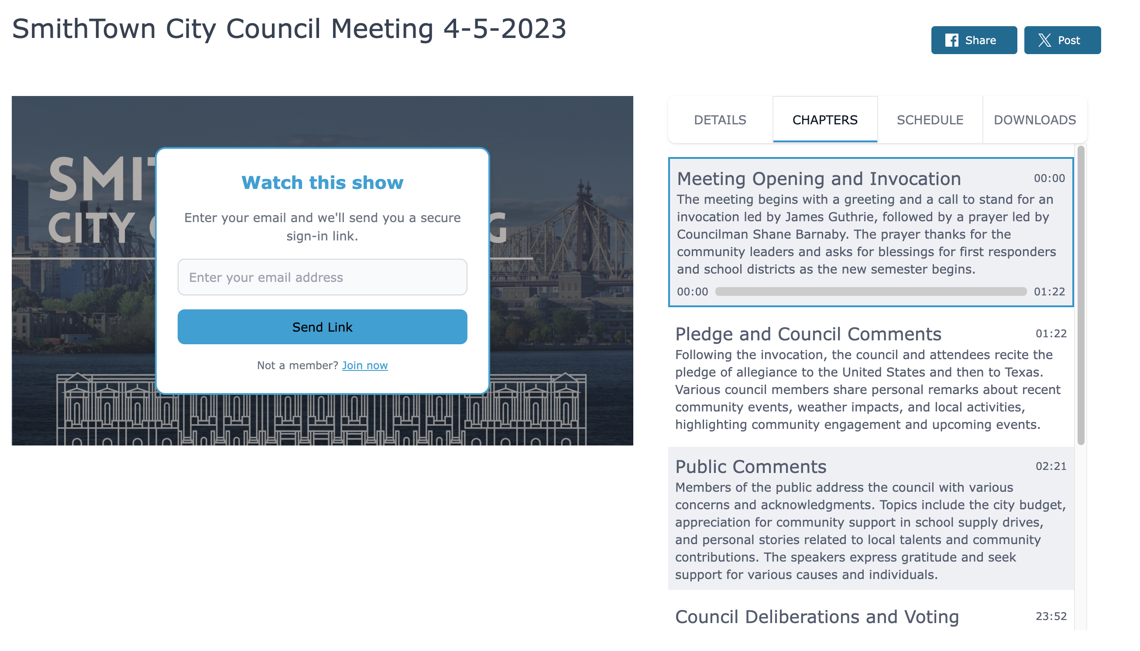The width and height of the screenshot is (1140, 651).
Task: Share this meeting on Facebook
Action: pyautogui.click(x=973, y=40)
